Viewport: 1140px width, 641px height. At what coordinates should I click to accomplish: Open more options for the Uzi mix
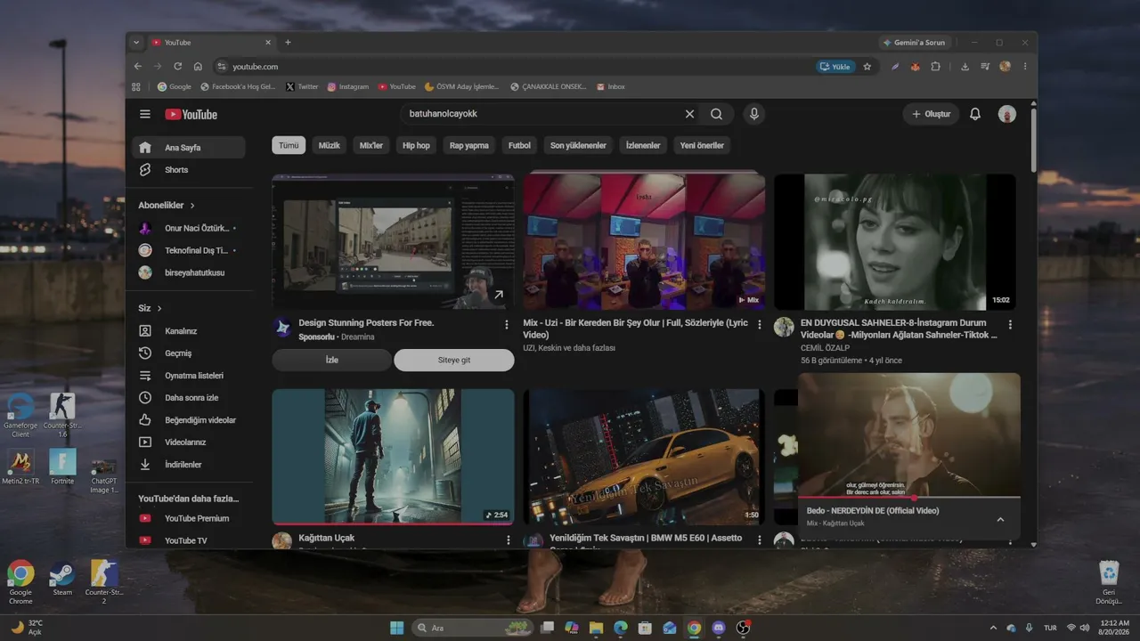(760, 325)
